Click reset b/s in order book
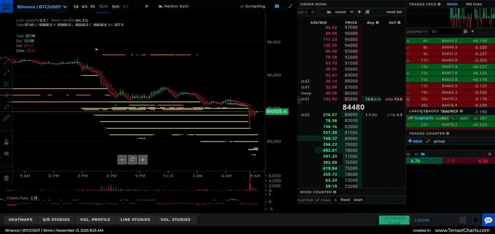Image resolution: width=495 pixels, height=234 pixels. tap(394, 12)
